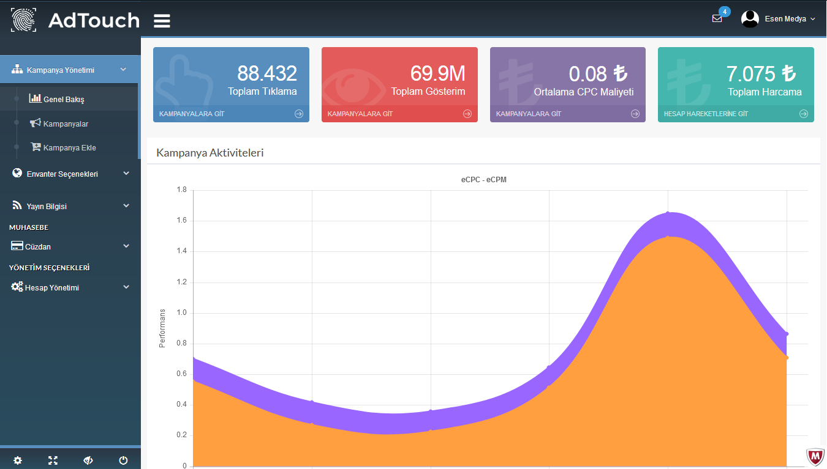Viewport: 827px width, 469px height.
Task: Click purple data point at chart's right end
Action: point(787,334)
